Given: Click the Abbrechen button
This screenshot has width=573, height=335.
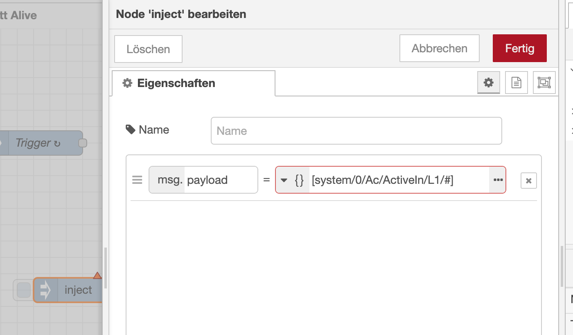Looking at the screenshot, I should [x=439, y=48].
